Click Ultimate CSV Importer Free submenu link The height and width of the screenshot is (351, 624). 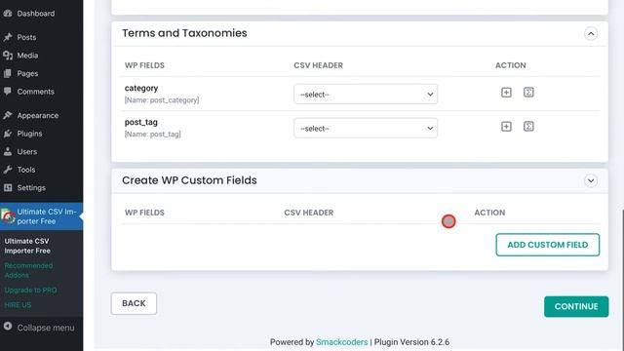pyautogui.click(x=27, y=246)
